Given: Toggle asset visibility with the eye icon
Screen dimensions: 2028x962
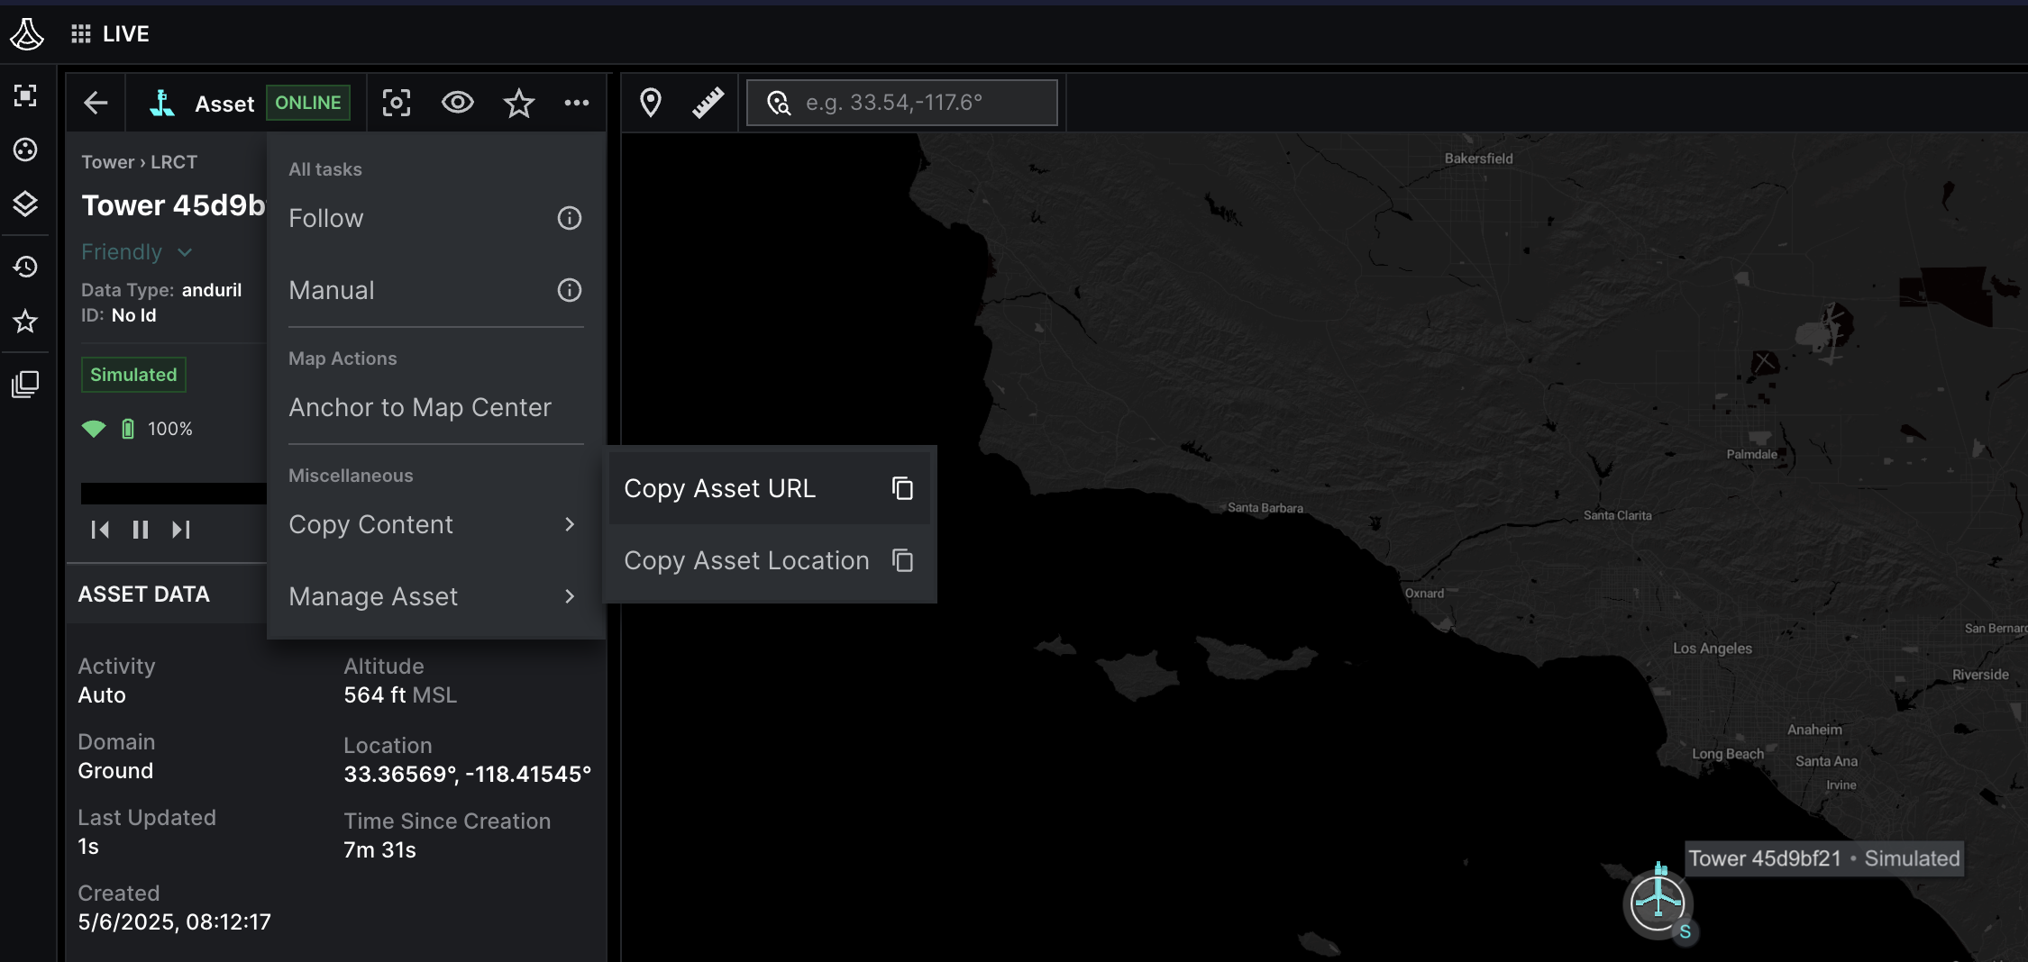Looking at the screenshot, I should click(x=458, y=102).
